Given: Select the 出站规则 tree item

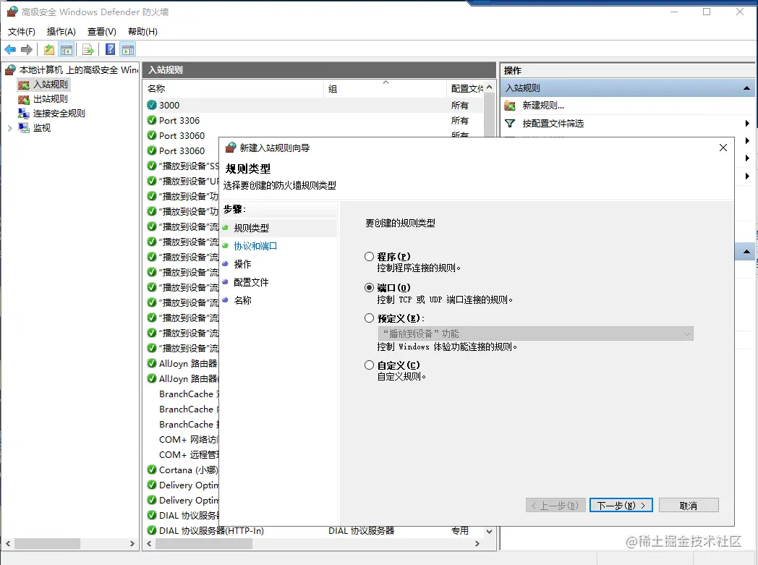Looking at the screenshot, I should click(x=51, y=100).
